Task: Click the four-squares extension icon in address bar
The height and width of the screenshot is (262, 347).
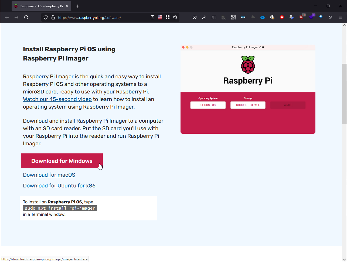Action: point(168,17)
